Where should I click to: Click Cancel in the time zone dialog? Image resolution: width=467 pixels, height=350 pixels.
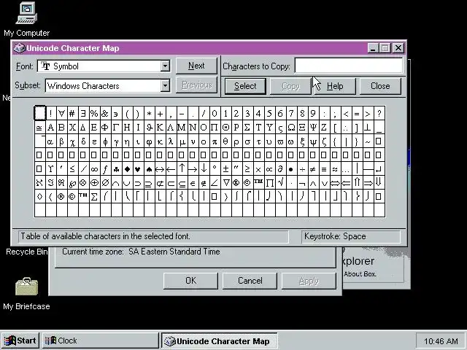point(250,281)
